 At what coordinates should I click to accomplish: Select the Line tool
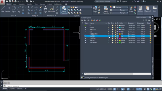[3, 9]
